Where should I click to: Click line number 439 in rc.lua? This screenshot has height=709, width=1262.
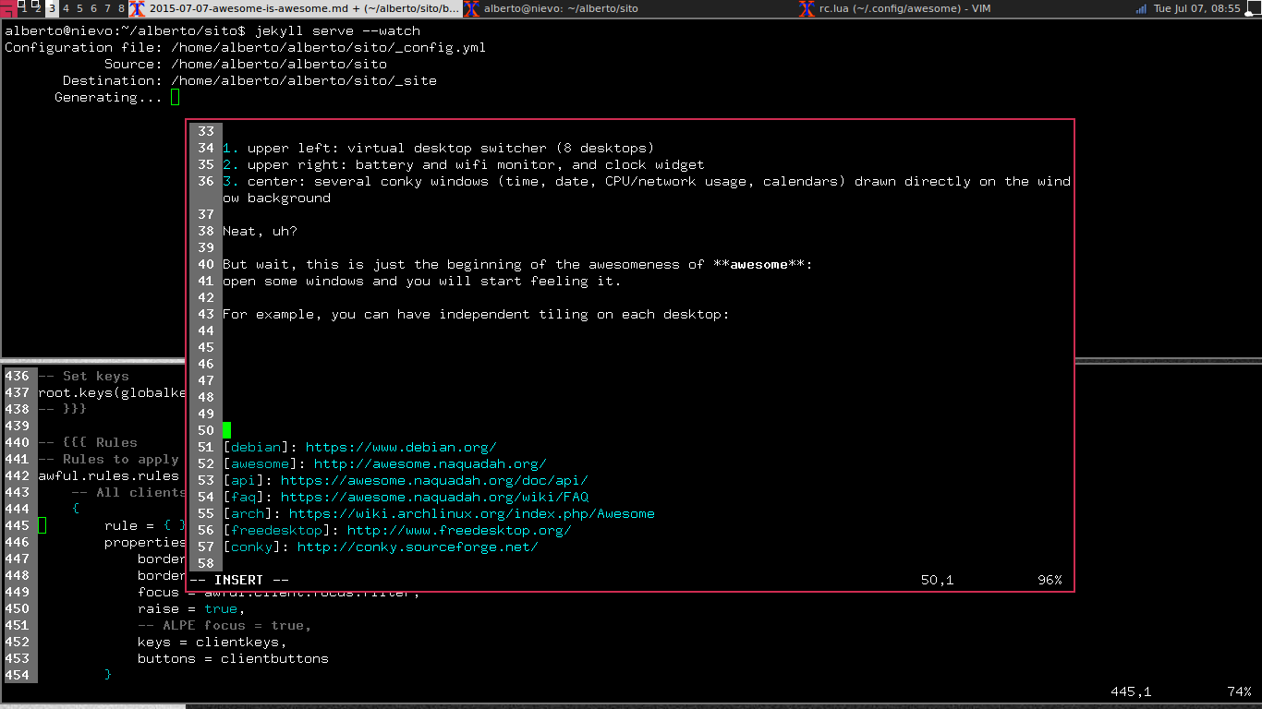pos(18,426)
